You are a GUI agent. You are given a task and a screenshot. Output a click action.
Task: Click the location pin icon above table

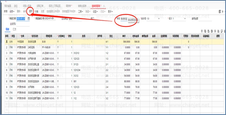(x=202, y=31)
